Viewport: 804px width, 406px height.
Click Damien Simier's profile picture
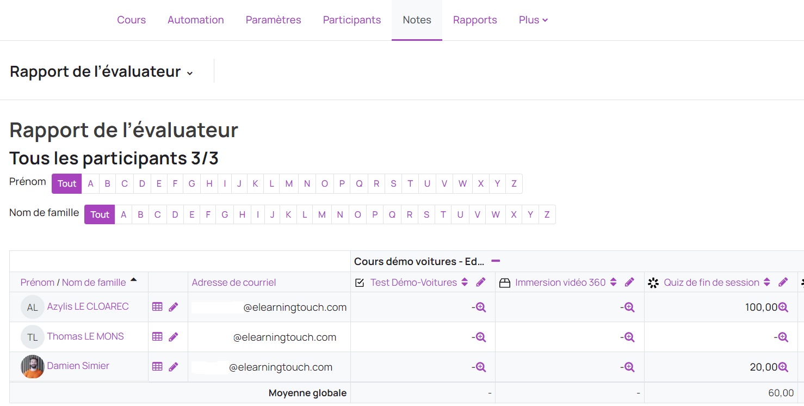[33, 367]
